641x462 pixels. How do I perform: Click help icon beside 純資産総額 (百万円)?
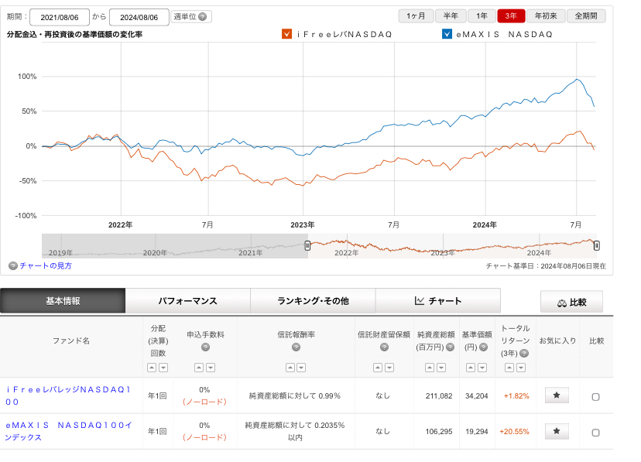point(450,347)
